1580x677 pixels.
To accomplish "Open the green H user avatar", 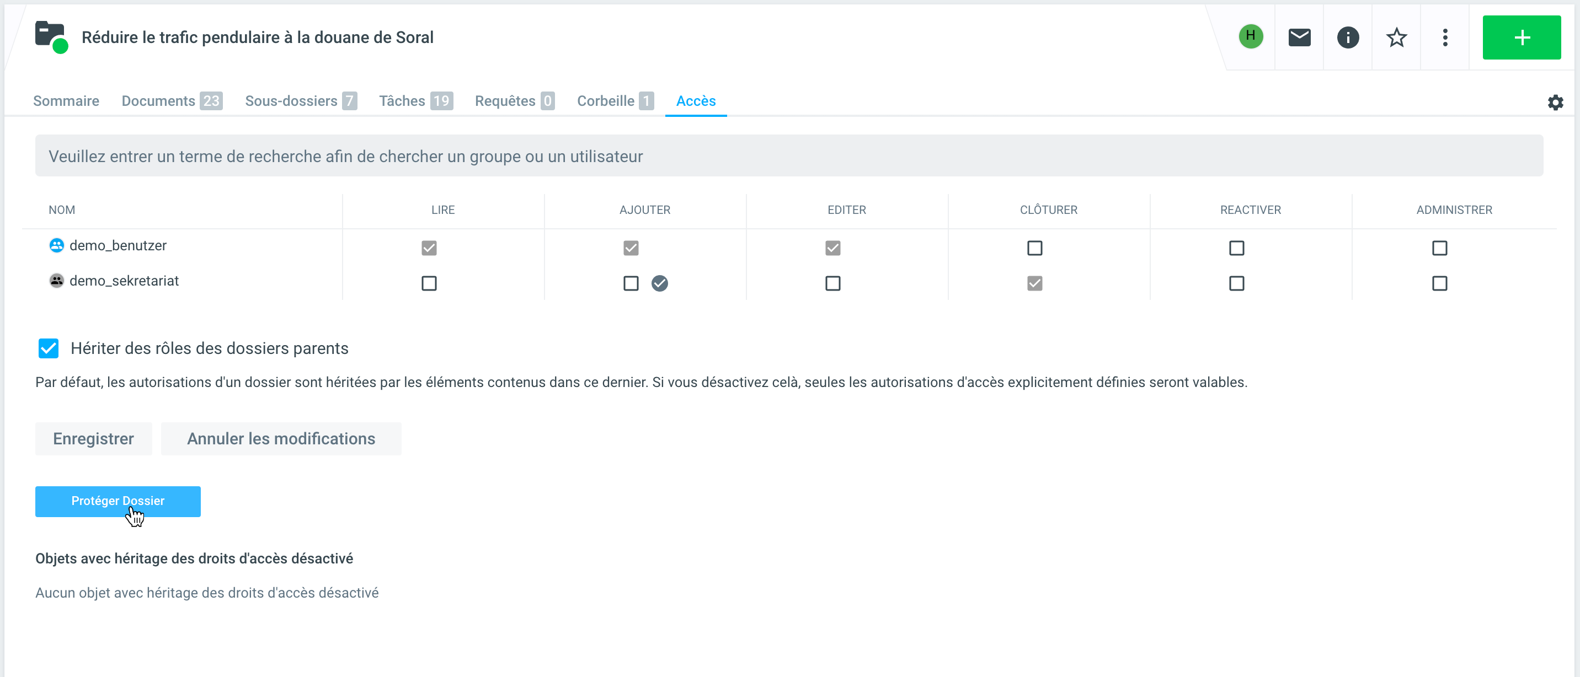I will [x=1250, y=37].
